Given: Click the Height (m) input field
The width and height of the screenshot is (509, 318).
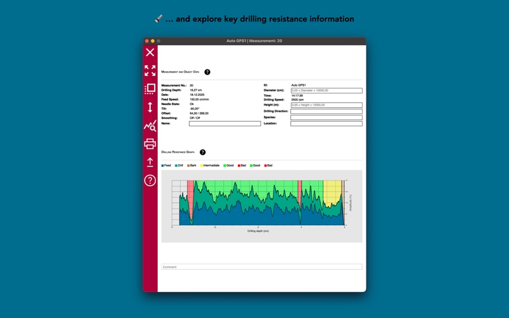Looking at the screenshot, I should [326, 105].
